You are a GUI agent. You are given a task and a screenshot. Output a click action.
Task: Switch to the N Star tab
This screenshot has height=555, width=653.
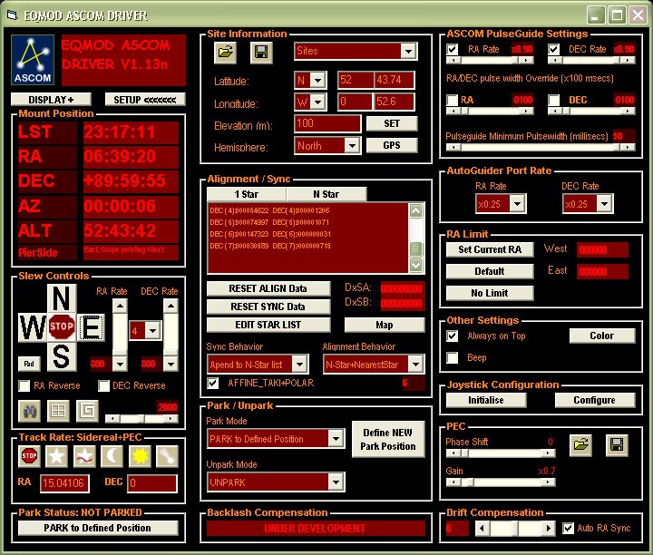326,194
